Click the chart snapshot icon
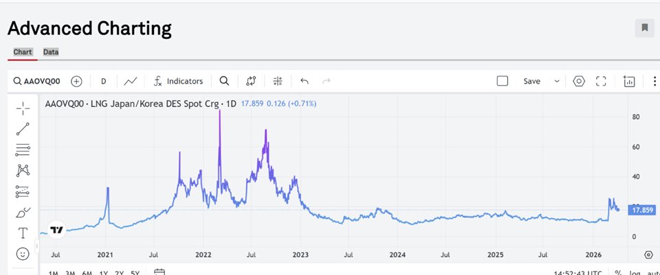Screen dimensions: 660x275 tap(629, 81)
